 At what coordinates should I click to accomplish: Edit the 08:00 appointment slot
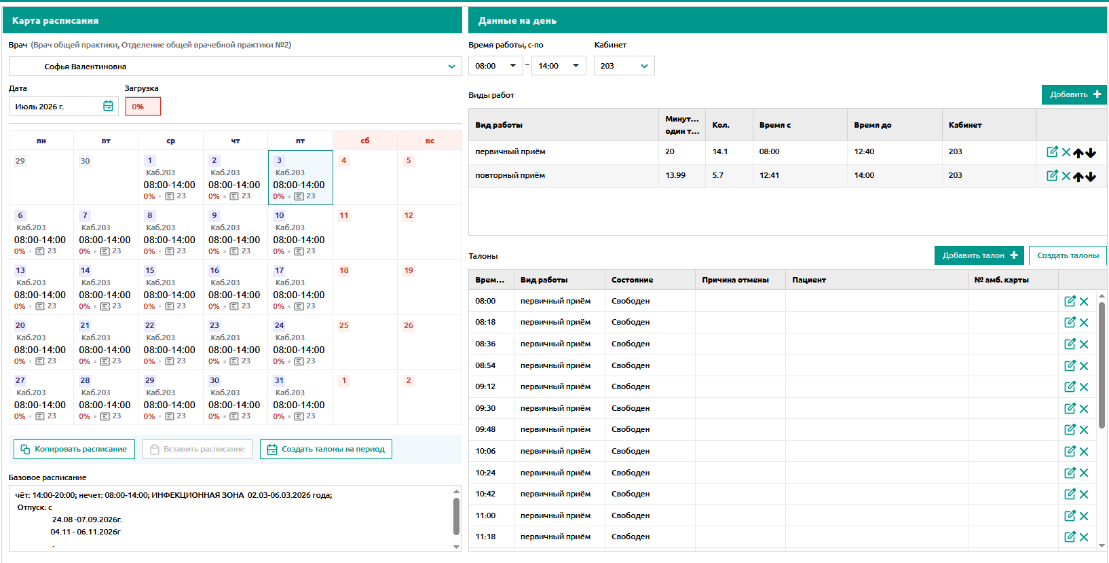pyautogui.click(x=1070, y=302)
